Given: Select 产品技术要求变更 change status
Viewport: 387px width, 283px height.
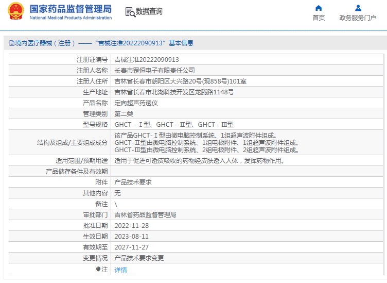Looking at the screenshot, I should (x=139, y=258).
